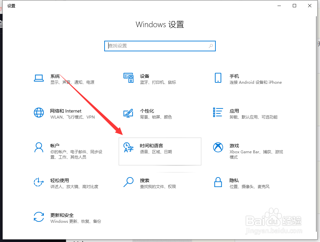Focus the 查找设置 search field
Viewport: 320px width, 242px height.
[x=160, y=46]
